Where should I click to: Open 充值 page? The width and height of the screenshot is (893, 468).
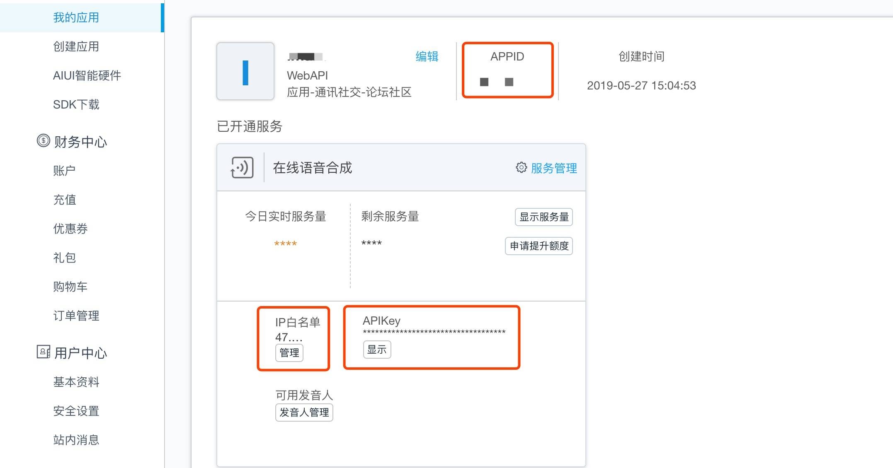click(64, 200)
